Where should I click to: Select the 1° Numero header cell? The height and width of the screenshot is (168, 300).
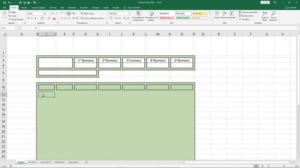(85, 60)
